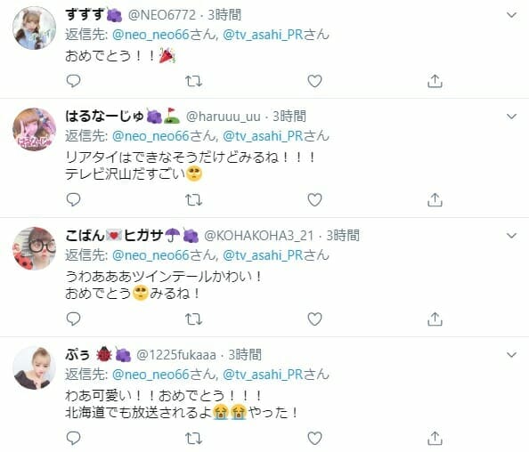
Task: Like the tweet from @haruuu_uu
Action: pos(314,200)
